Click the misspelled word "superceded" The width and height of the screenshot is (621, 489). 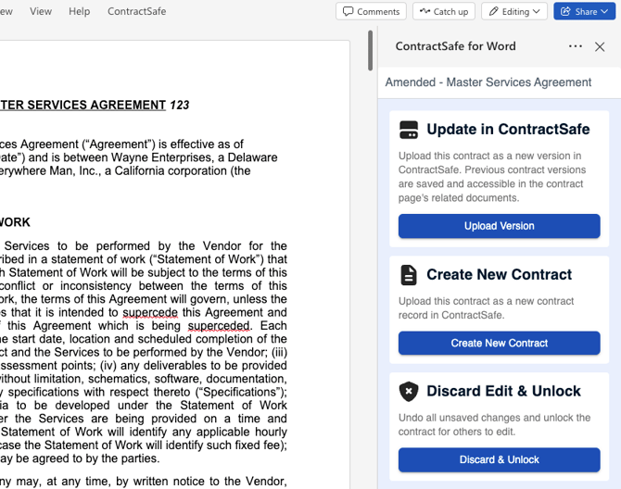[219, 326]
